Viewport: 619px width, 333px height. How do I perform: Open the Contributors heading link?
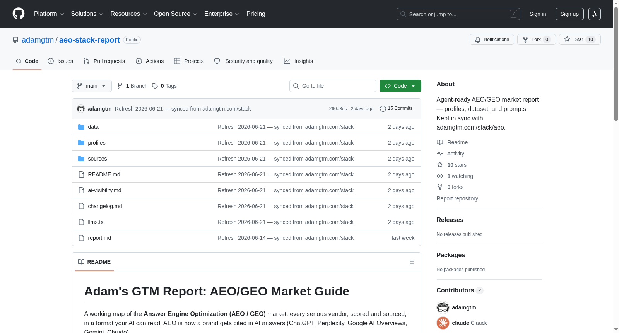pyautogui.click(x=460, y=290)
